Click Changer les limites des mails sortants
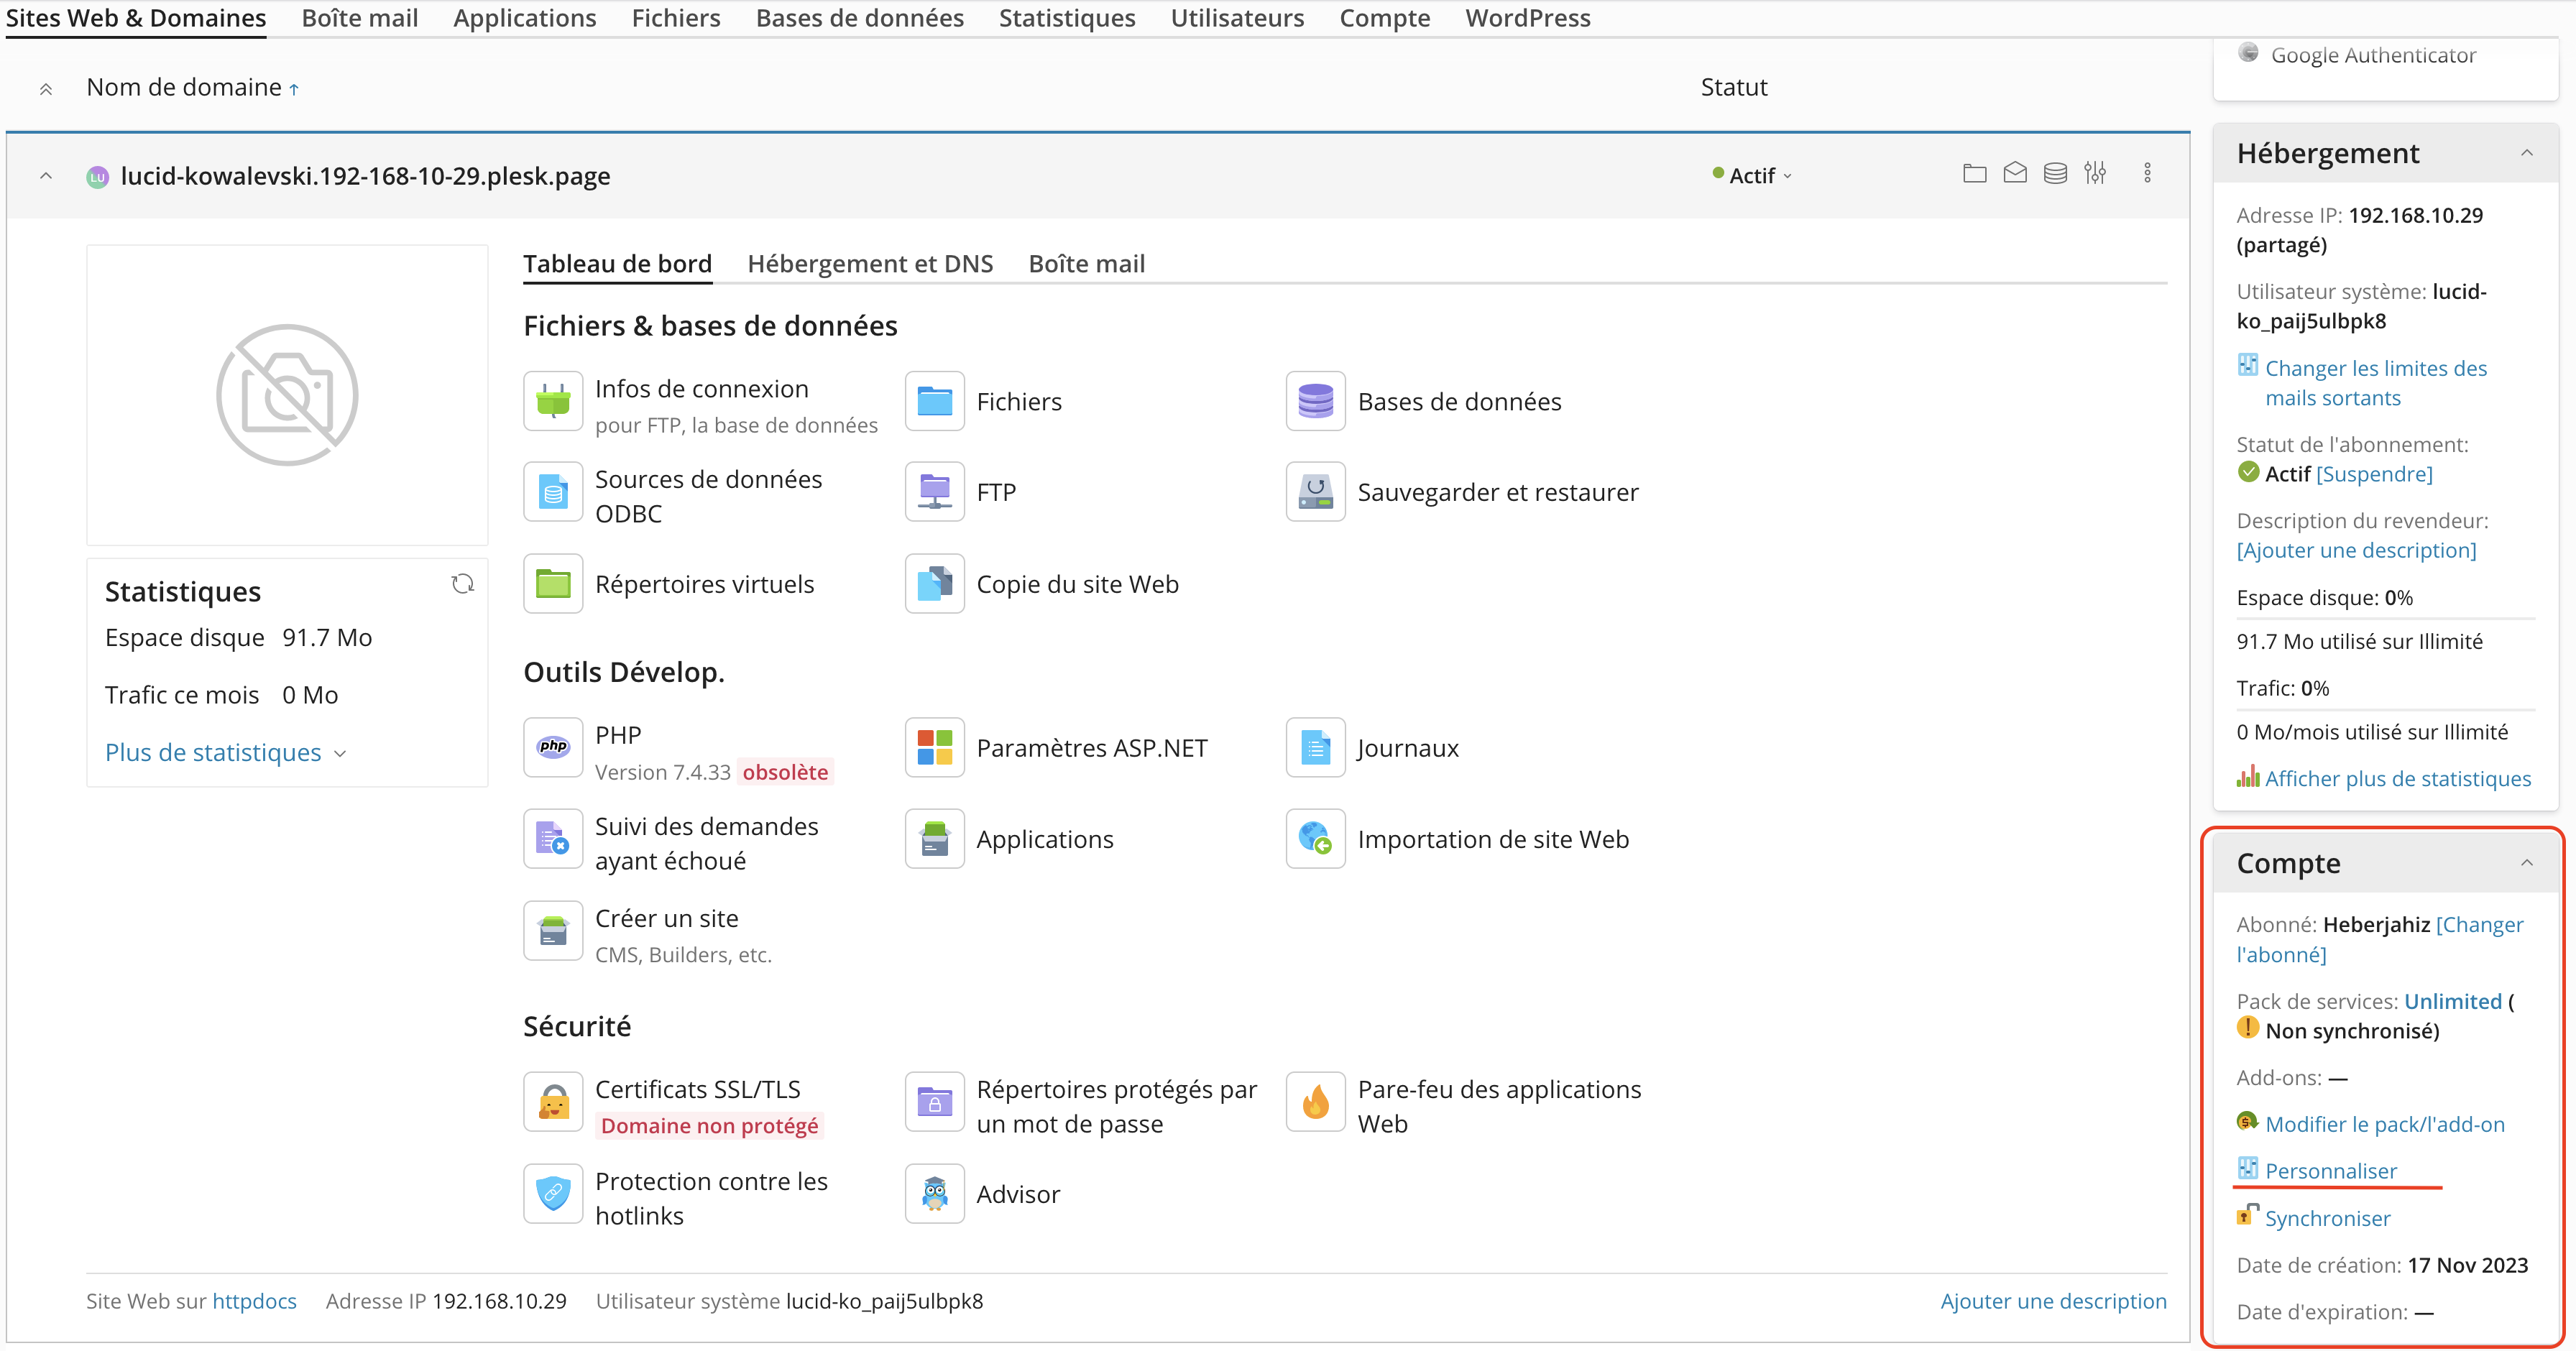 point(2375,383)
